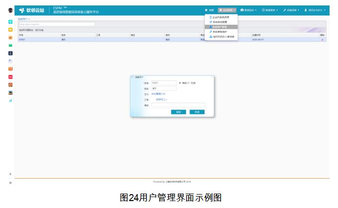Screen dimensions: 338x208
Task: Select the 有效 radio button
Action: pyautogui.click(x=179, y=83)
